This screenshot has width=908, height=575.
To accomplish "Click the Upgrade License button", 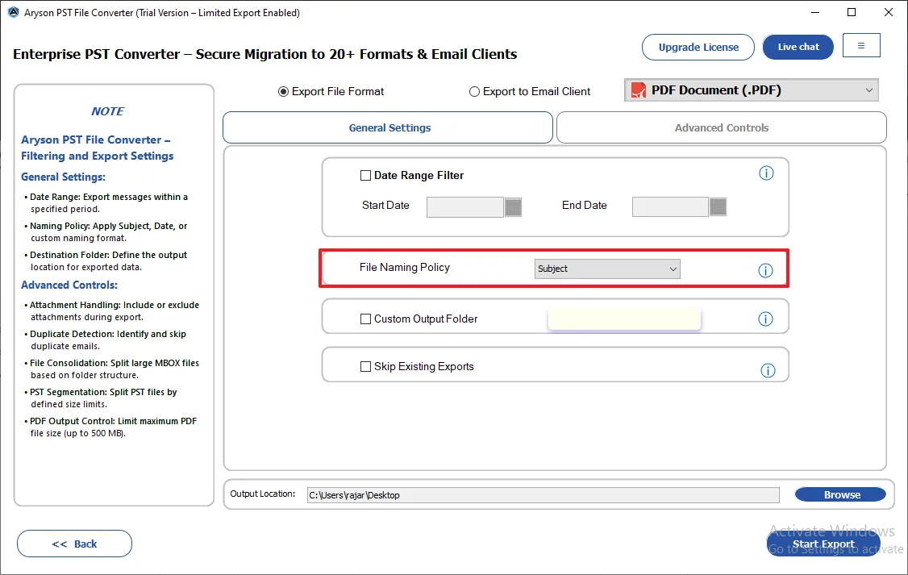I will (698, 47).
